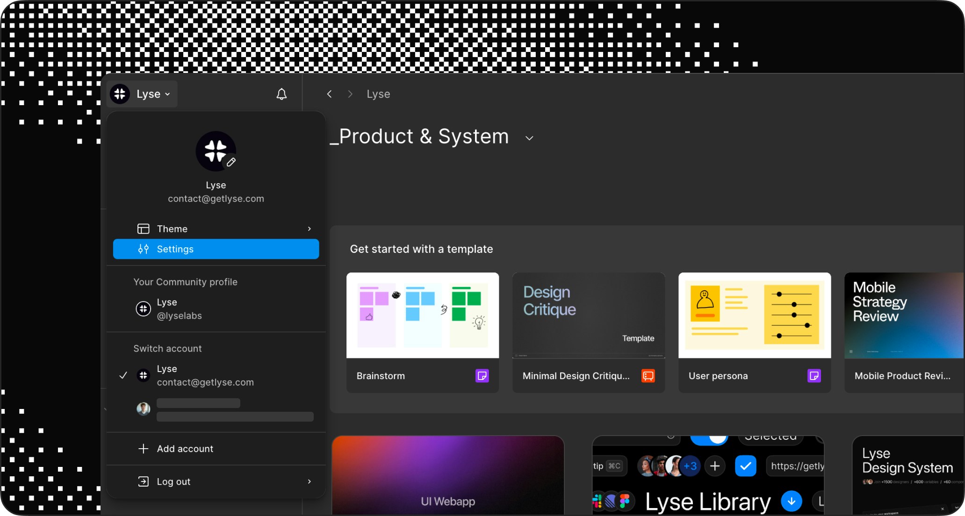
Task: Expand the Theme submenu chevron
Action: click(309, 229)
